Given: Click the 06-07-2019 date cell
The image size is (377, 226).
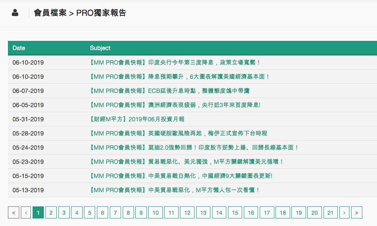Looking at the screenshot, I should point(28,91).
